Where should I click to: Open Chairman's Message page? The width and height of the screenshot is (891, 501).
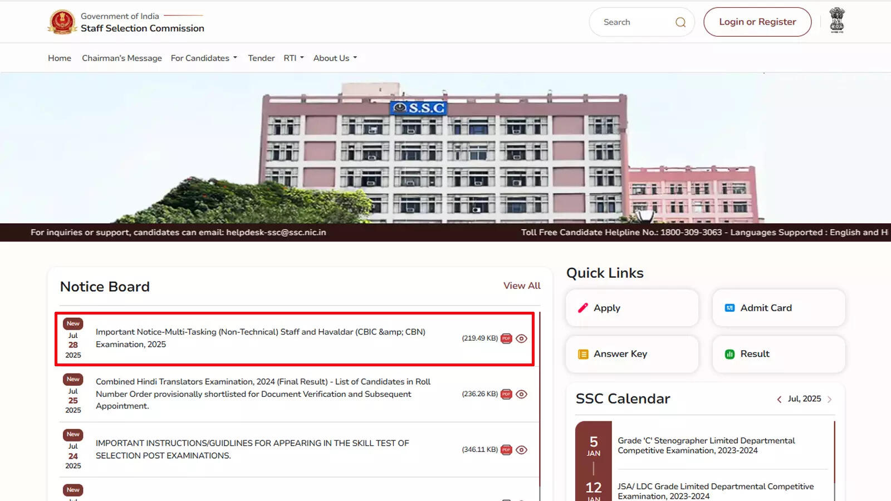click(122, 58)
